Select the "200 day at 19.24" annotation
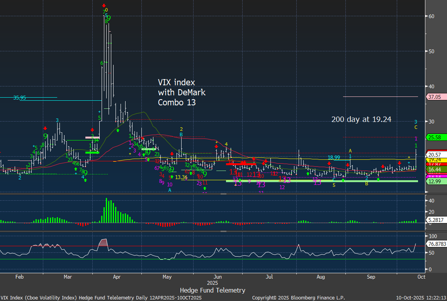Screen dimensions: 447x301 pyautogui.click(x=361, y=120)
